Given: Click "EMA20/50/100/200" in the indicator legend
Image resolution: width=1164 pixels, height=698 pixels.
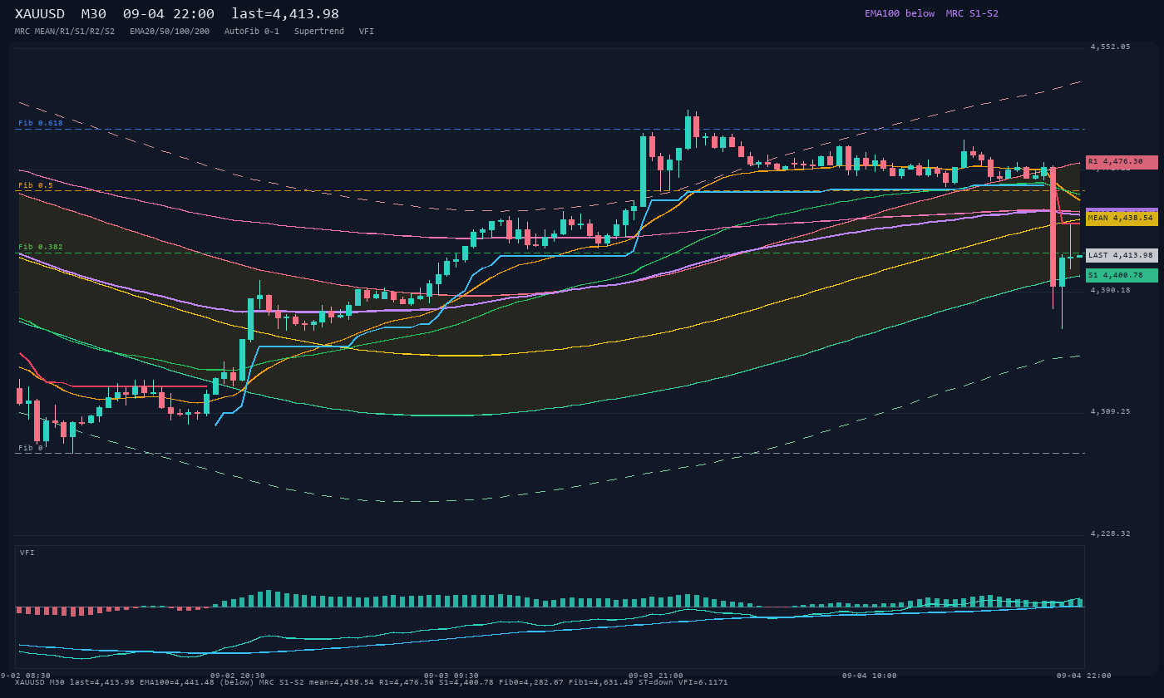Looking at the screenshot, I should (x=170, y=31).
